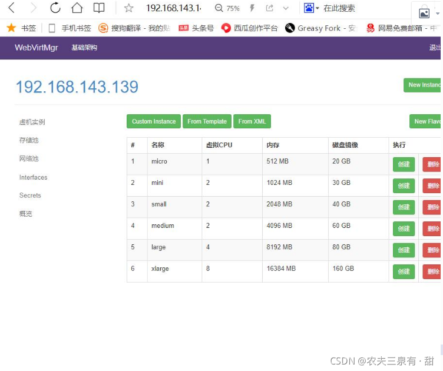Open the Baidu search engine selector
The height and width of the screenshot is (371, 443).
(x=312, y=8)
